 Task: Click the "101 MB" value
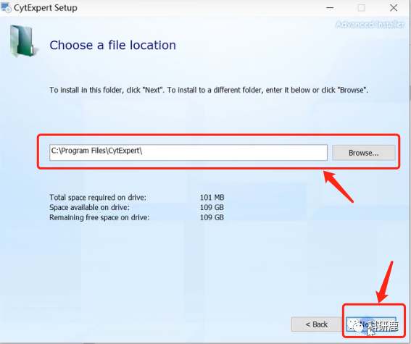212,197
